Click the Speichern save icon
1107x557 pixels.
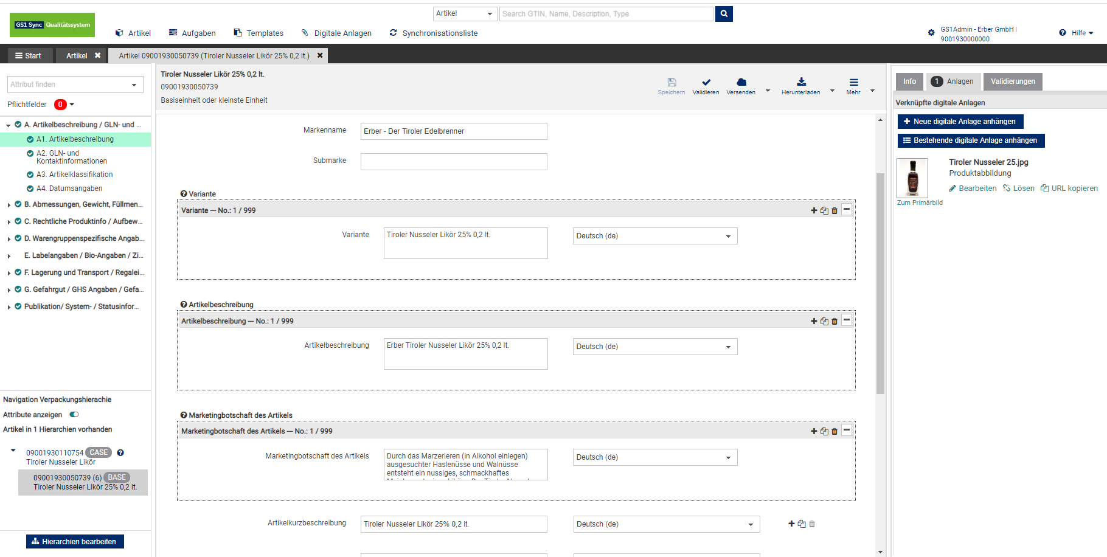coord(671,82)
